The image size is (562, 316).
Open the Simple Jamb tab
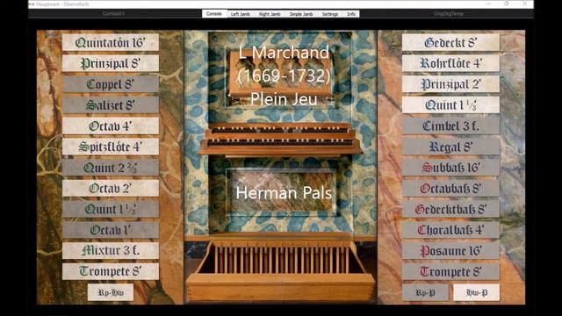click(301, 14)
